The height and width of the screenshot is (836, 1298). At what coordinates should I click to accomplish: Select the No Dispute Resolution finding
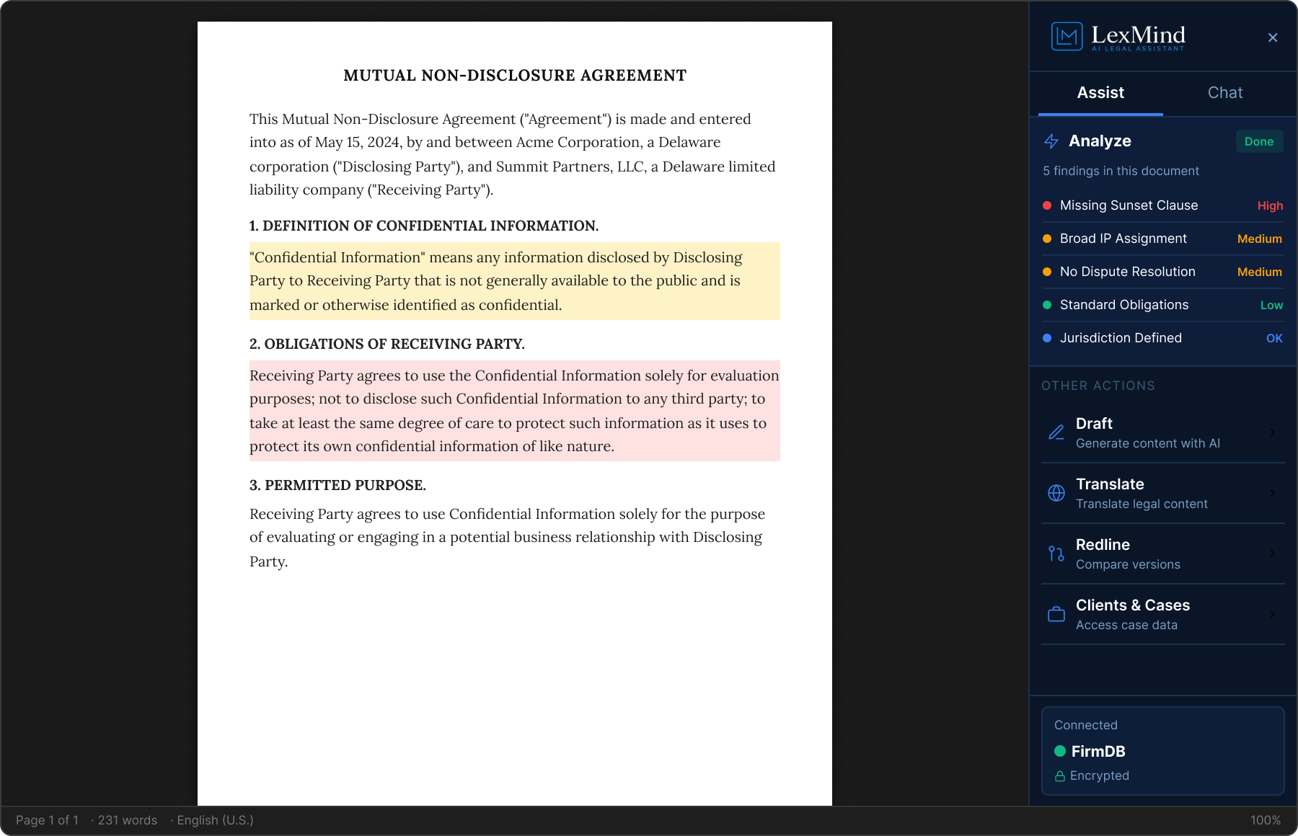point(1163,272)
